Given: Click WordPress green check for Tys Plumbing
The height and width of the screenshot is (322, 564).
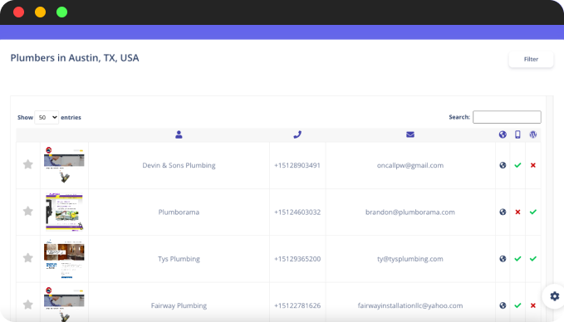Looking at the screenshot, I should click(533, 259).
